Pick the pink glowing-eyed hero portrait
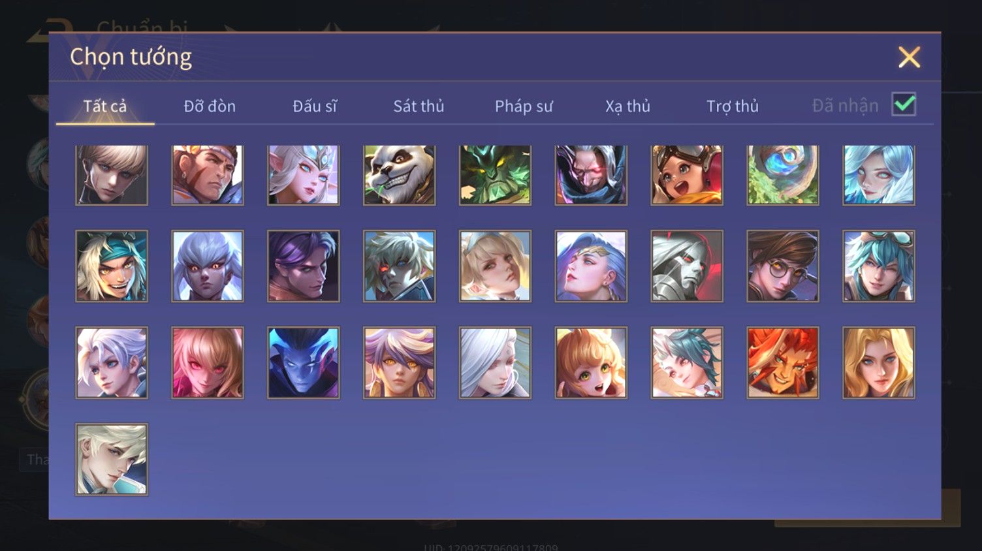This screenshot has width=982, height=551. click(208, 362)
